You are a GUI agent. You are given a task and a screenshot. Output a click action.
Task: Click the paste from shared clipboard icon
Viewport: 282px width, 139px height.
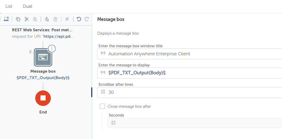click(55, 19)
